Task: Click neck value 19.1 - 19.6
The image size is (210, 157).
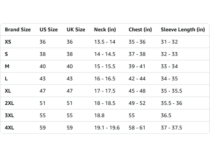Action: [x=107, y=128]
